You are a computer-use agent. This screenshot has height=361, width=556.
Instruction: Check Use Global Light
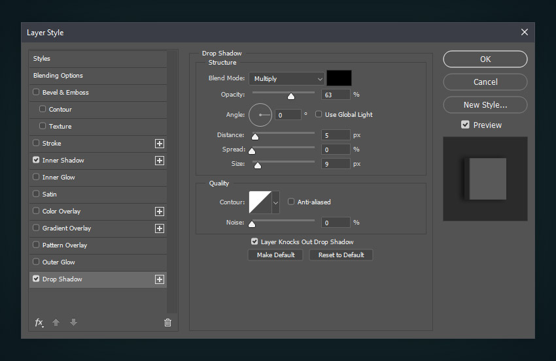tap(319, 114)
